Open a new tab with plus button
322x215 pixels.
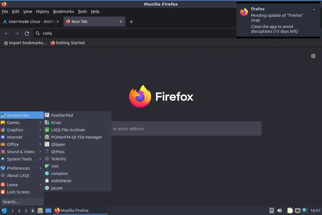click(x=131, y=22)
